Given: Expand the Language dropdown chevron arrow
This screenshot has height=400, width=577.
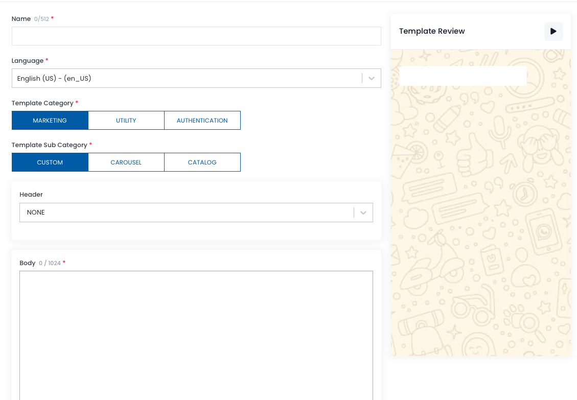Looking at the screenshot, I should [372, 78].
